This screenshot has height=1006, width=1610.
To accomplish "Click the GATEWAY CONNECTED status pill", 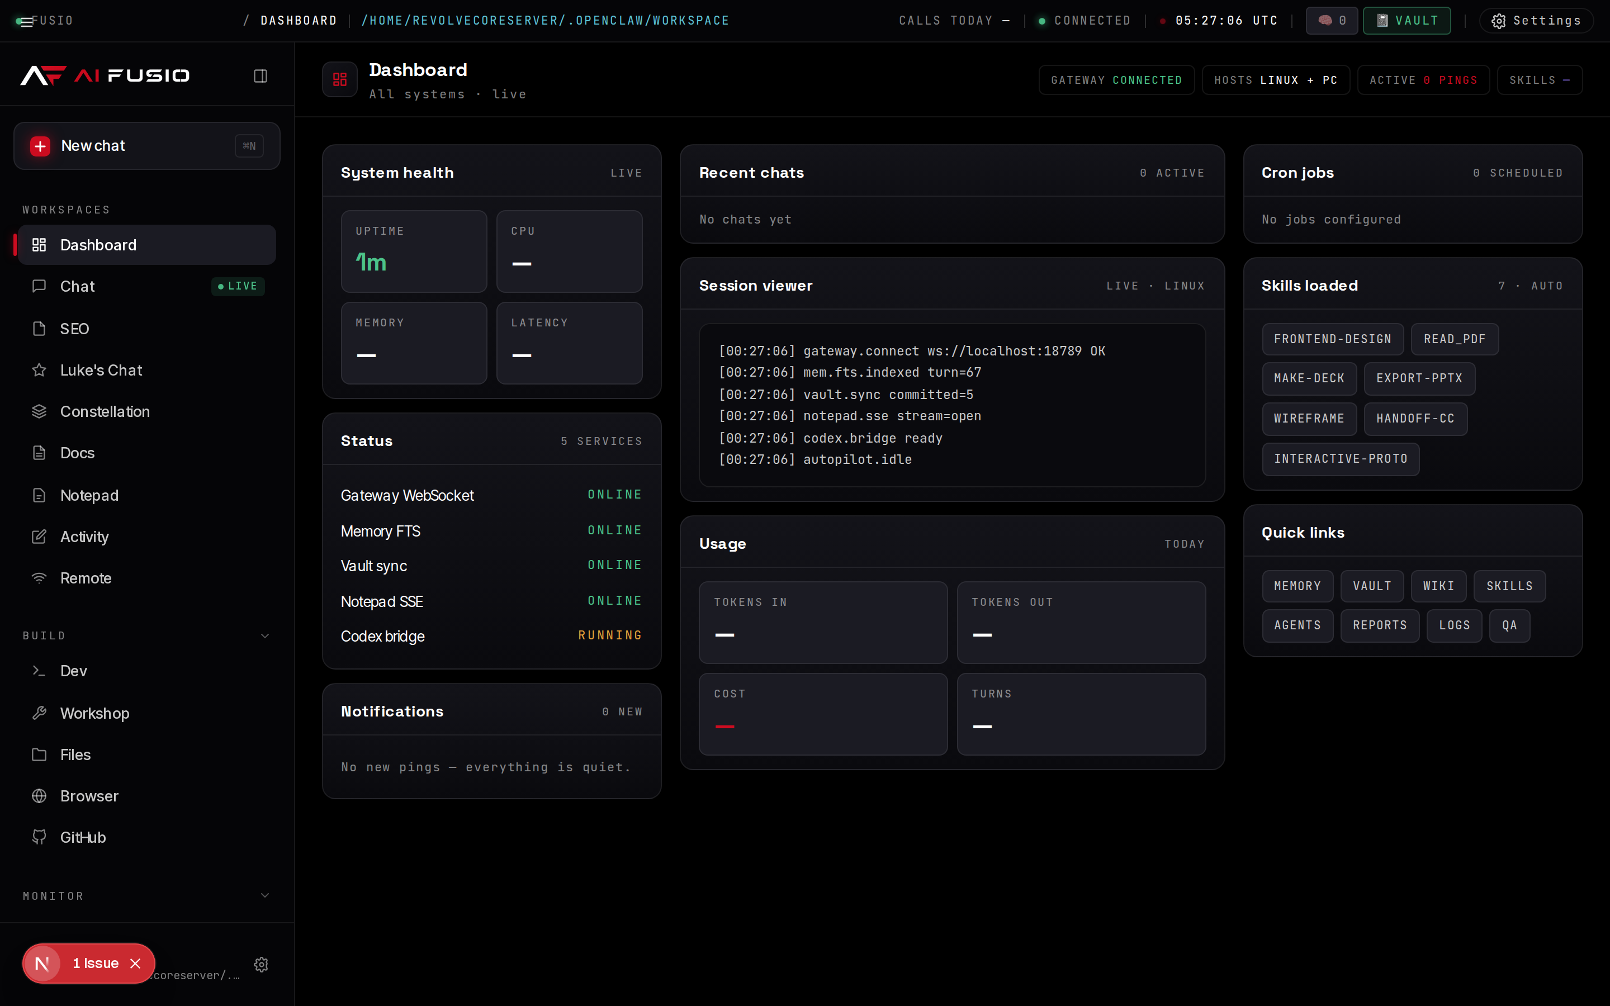I will click(1116, 80).
